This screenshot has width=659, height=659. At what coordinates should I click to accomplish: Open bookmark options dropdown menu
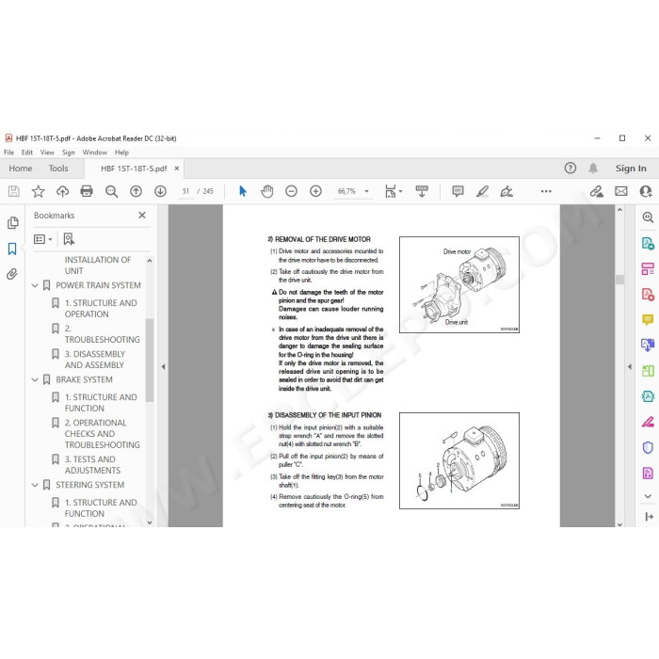point(43,239)
